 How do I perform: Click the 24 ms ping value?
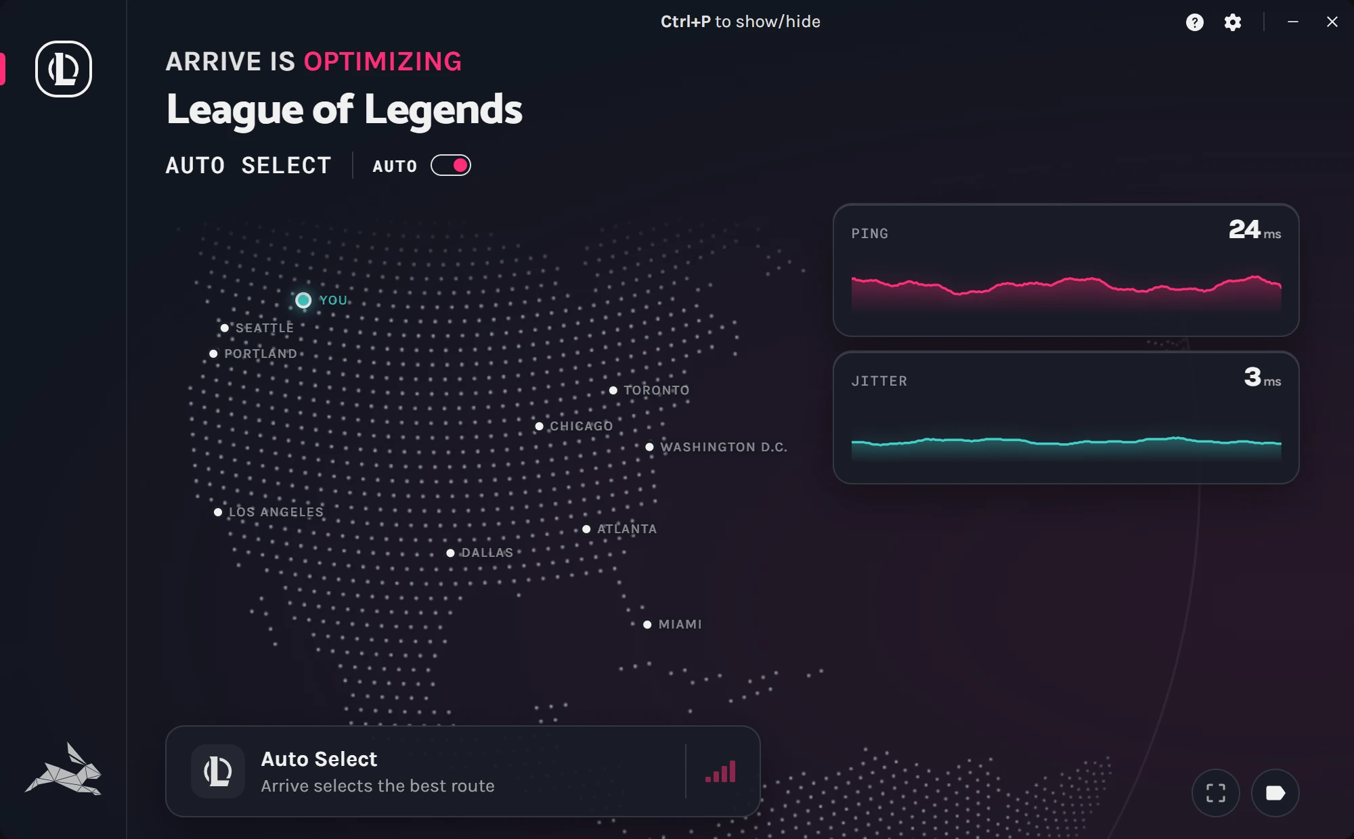coord(1254,230)
